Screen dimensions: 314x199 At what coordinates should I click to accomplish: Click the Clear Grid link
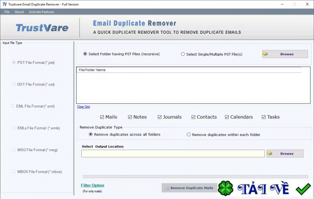84,107
